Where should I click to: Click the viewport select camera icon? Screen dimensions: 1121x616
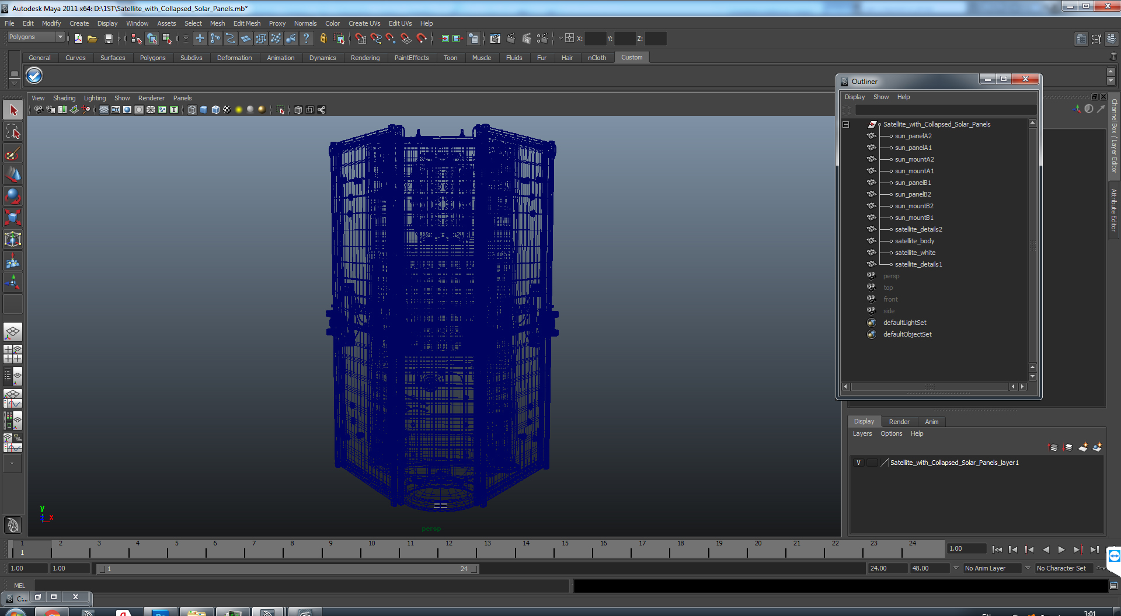click(39, 110)
